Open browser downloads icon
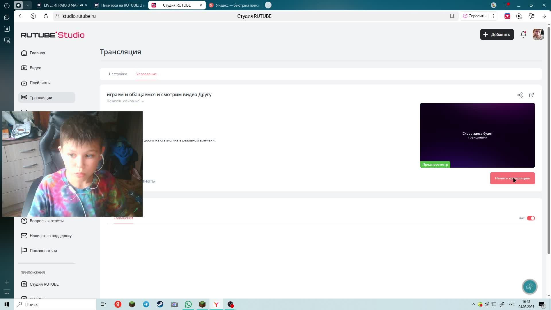This screenshot has height=310, width=551. pos(544,16)
